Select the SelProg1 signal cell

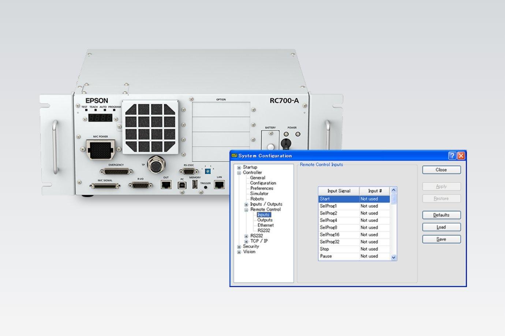tap(339, 206)
